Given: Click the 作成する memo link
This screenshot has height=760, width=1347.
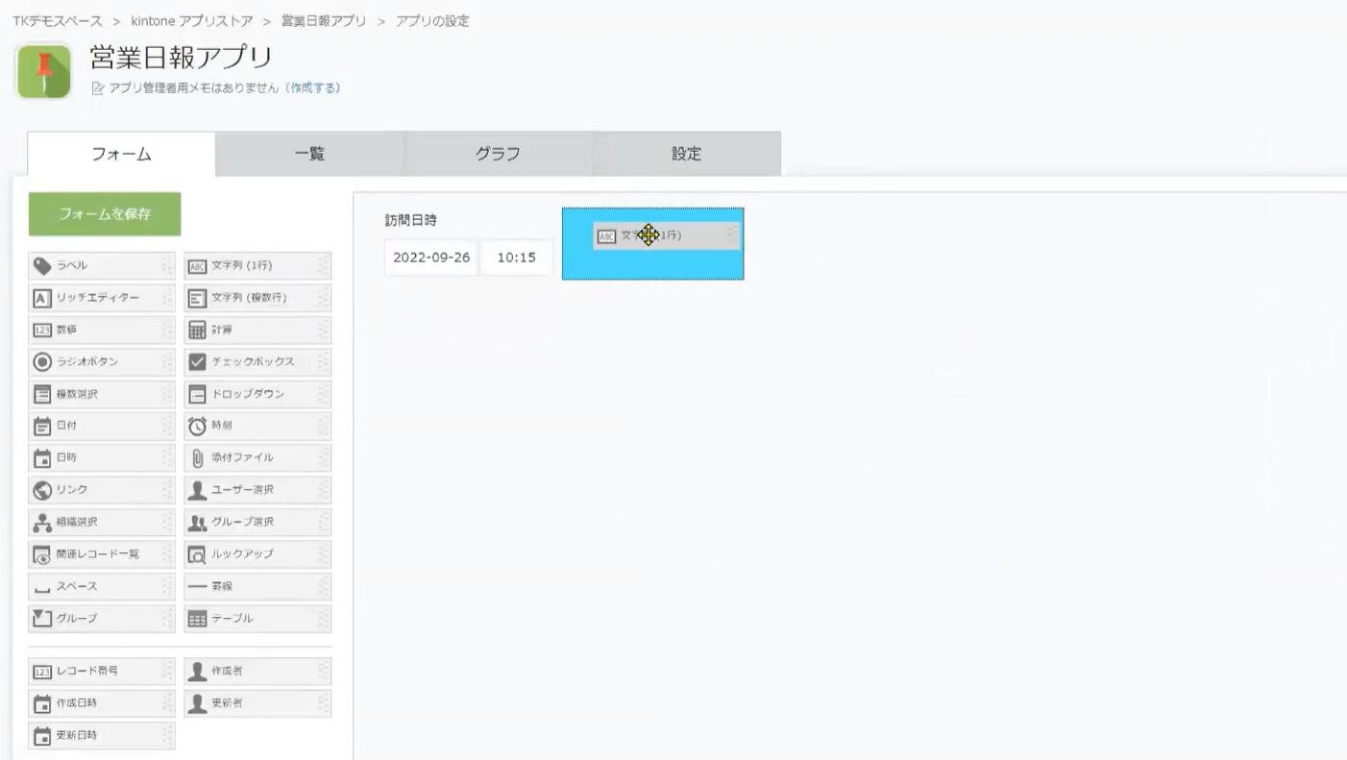Looking at the screenshot, I should [314, 88].
